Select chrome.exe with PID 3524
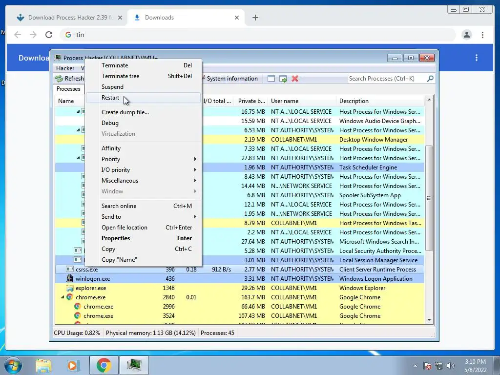The image size is (500, 375). 239,316
